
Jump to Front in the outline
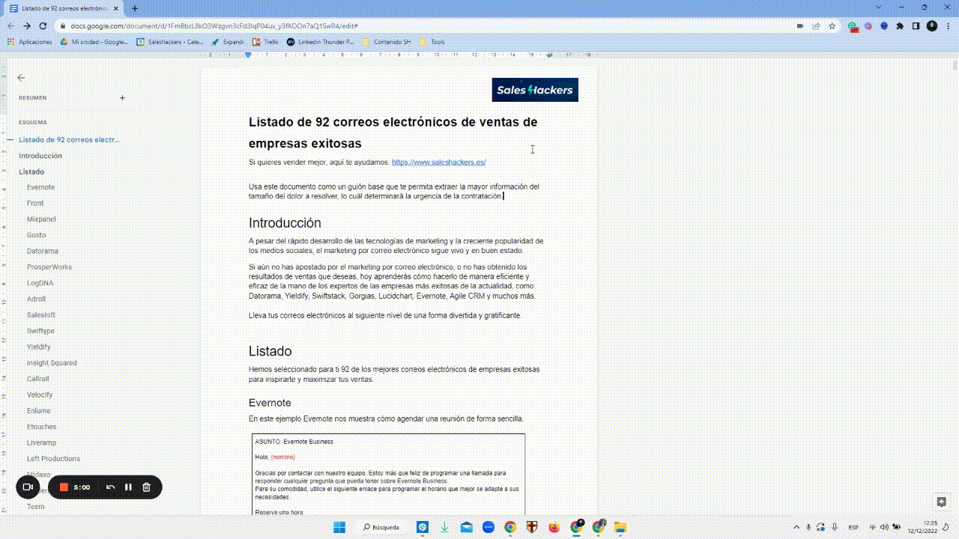[35, 203]
